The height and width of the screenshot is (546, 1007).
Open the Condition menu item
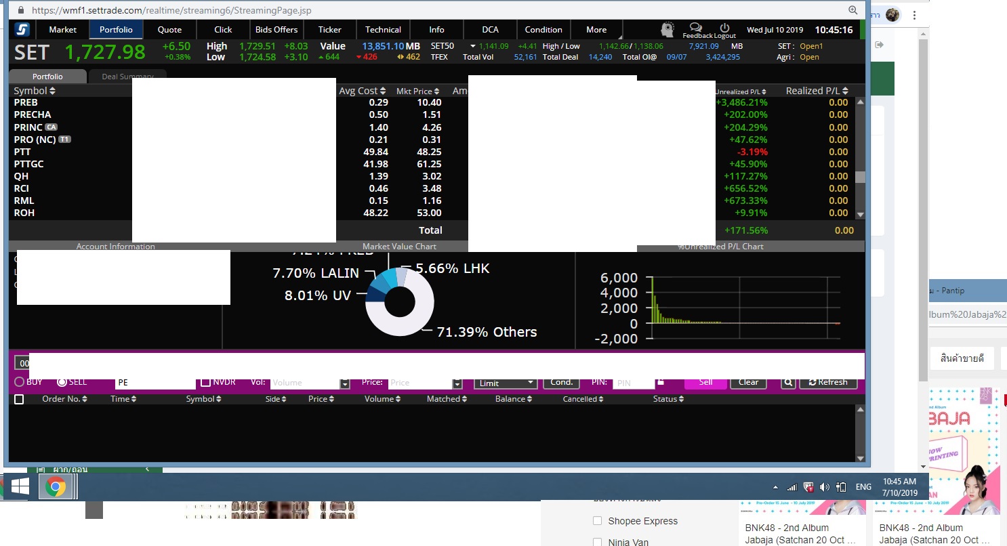[x=543, y=30]
